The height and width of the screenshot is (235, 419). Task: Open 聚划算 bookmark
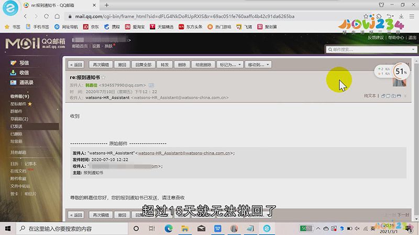267,27
